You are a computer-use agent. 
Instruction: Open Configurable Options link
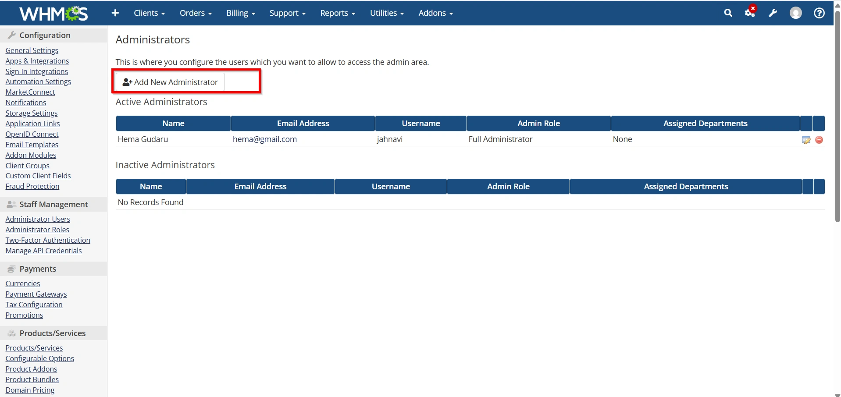(x=40, y=358)
